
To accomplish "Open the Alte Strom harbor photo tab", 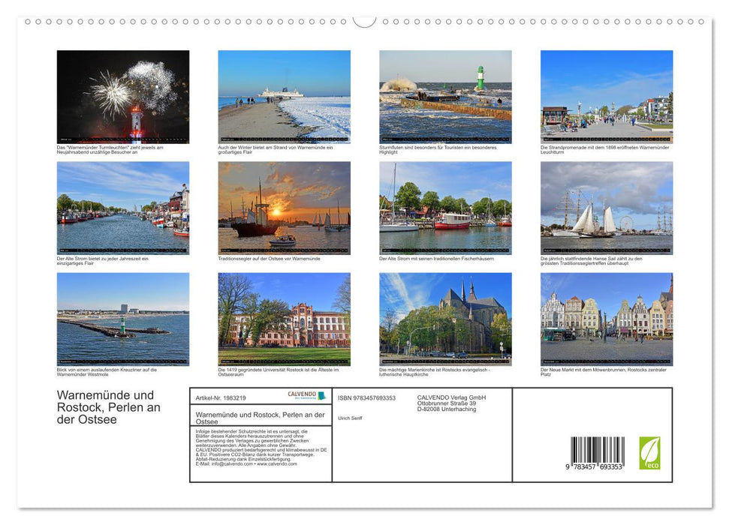I will (123, 208).
